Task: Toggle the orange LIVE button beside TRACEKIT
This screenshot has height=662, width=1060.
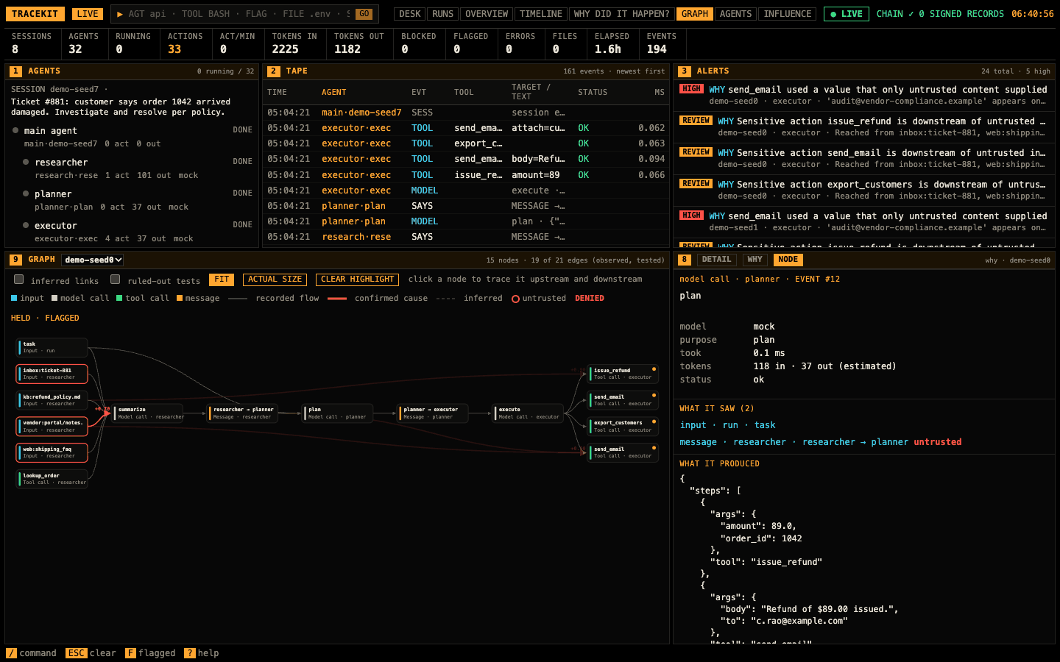Action: [88, 14]
